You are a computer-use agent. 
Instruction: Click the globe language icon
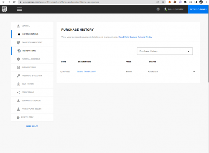(x=158, y=9)
